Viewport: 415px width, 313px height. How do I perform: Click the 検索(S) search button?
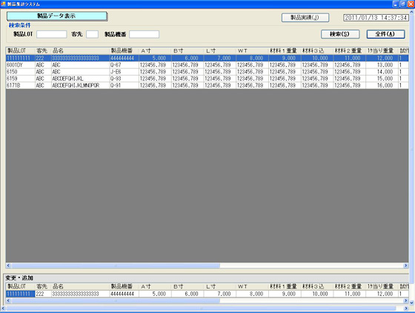pyautogui.click(x=340, y=34)
